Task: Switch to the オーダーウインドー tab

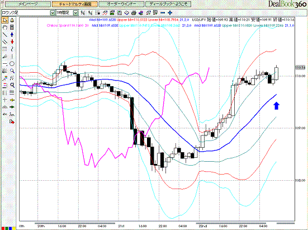Action: [121, 4]
